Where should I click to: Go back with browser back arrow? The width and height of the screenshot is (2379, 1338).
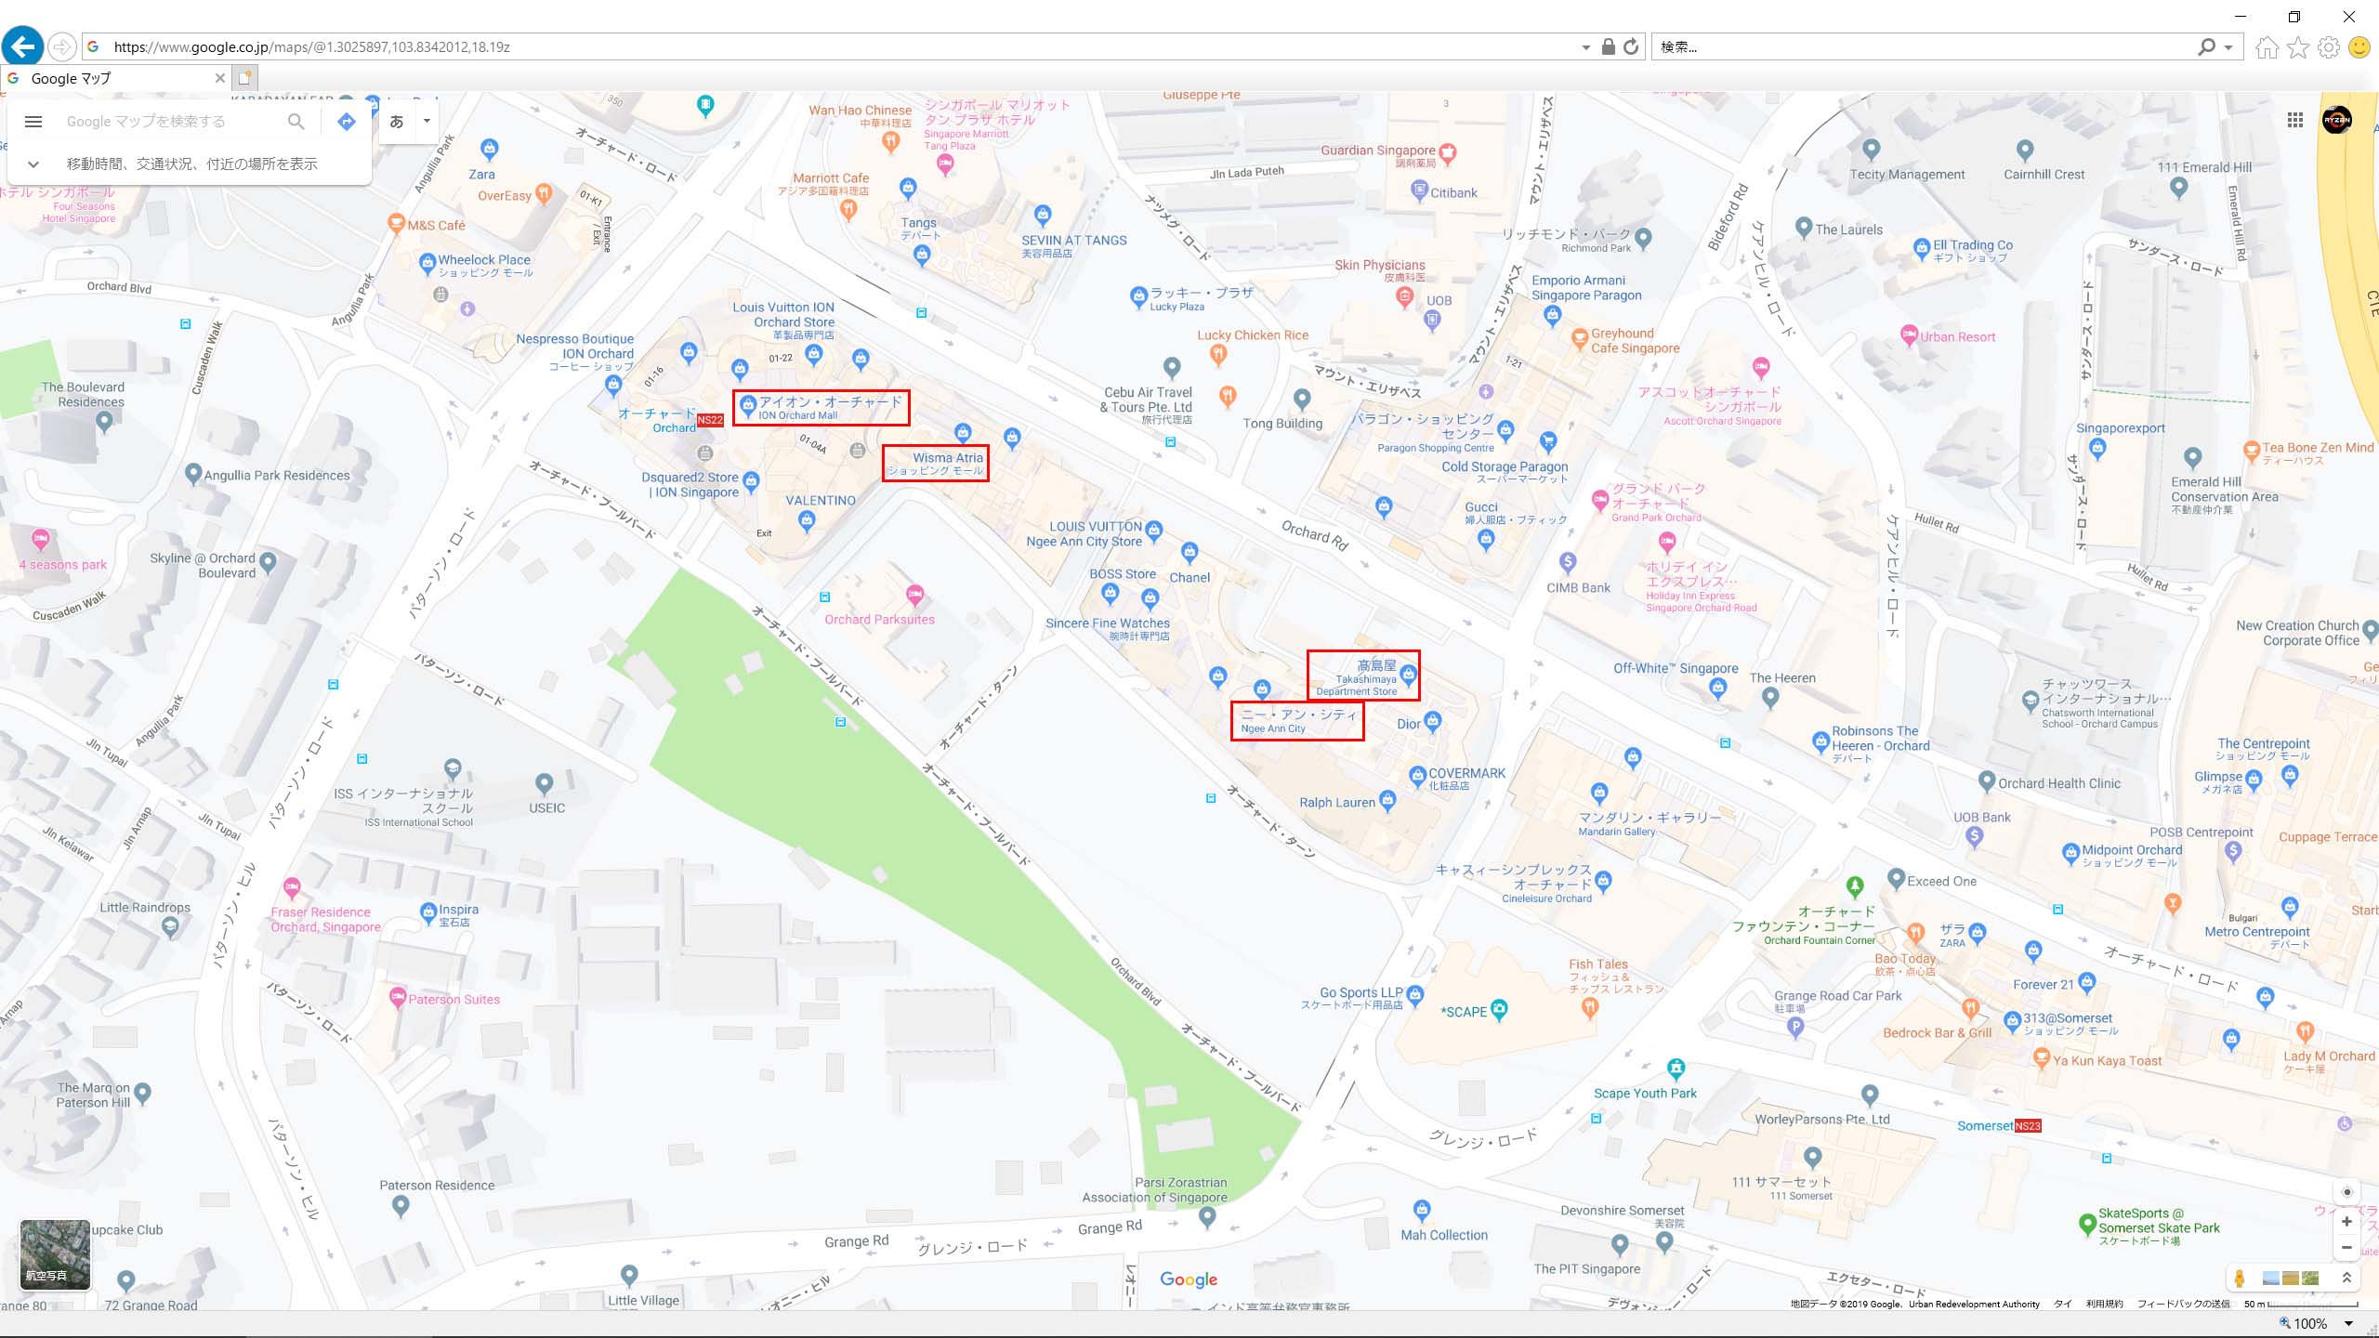tap(22, 46)
